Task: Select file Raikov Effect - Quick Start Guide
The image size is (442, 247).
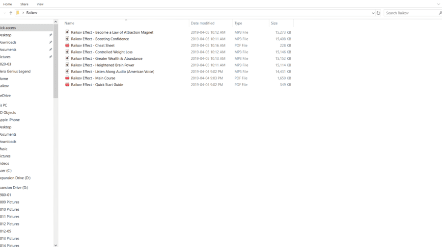Action: pos(97,85)
